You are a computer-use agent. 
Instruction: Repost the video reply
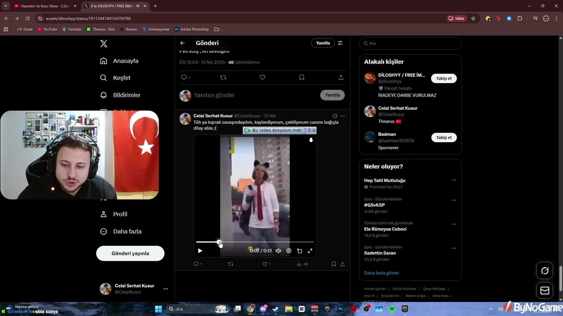click(x=230, y=264)
